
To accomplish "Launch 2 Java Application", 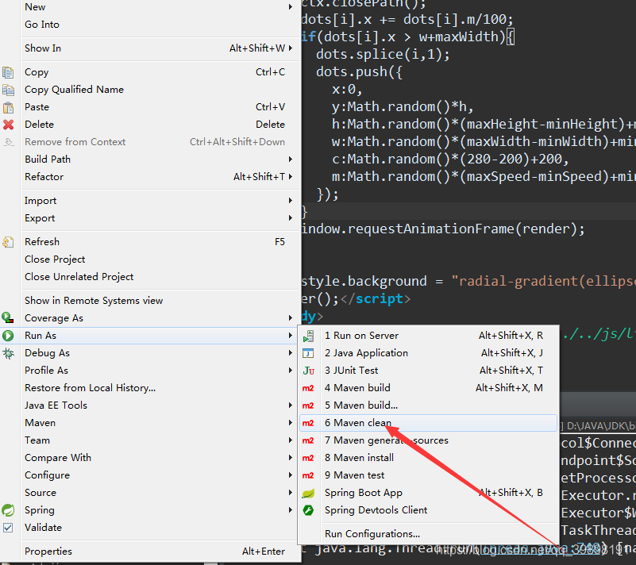I will point(428,353).
